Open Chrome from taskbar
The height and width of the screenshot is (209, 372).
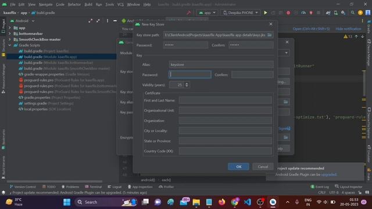235,202
